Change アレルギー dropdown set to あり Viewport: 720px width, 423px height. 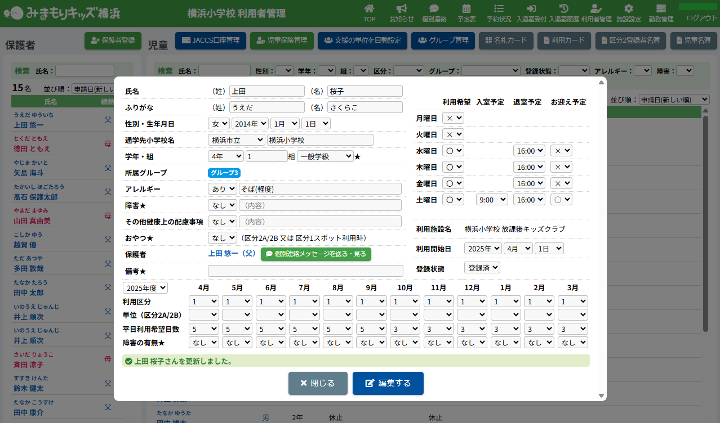click(222, 189)
